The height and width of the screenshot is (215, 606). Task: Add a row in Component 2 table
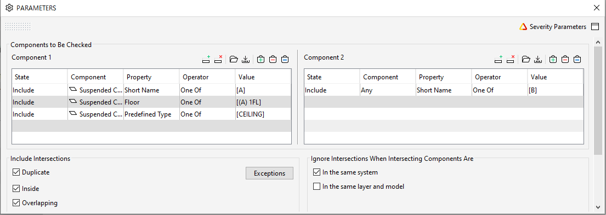point(499,59)
